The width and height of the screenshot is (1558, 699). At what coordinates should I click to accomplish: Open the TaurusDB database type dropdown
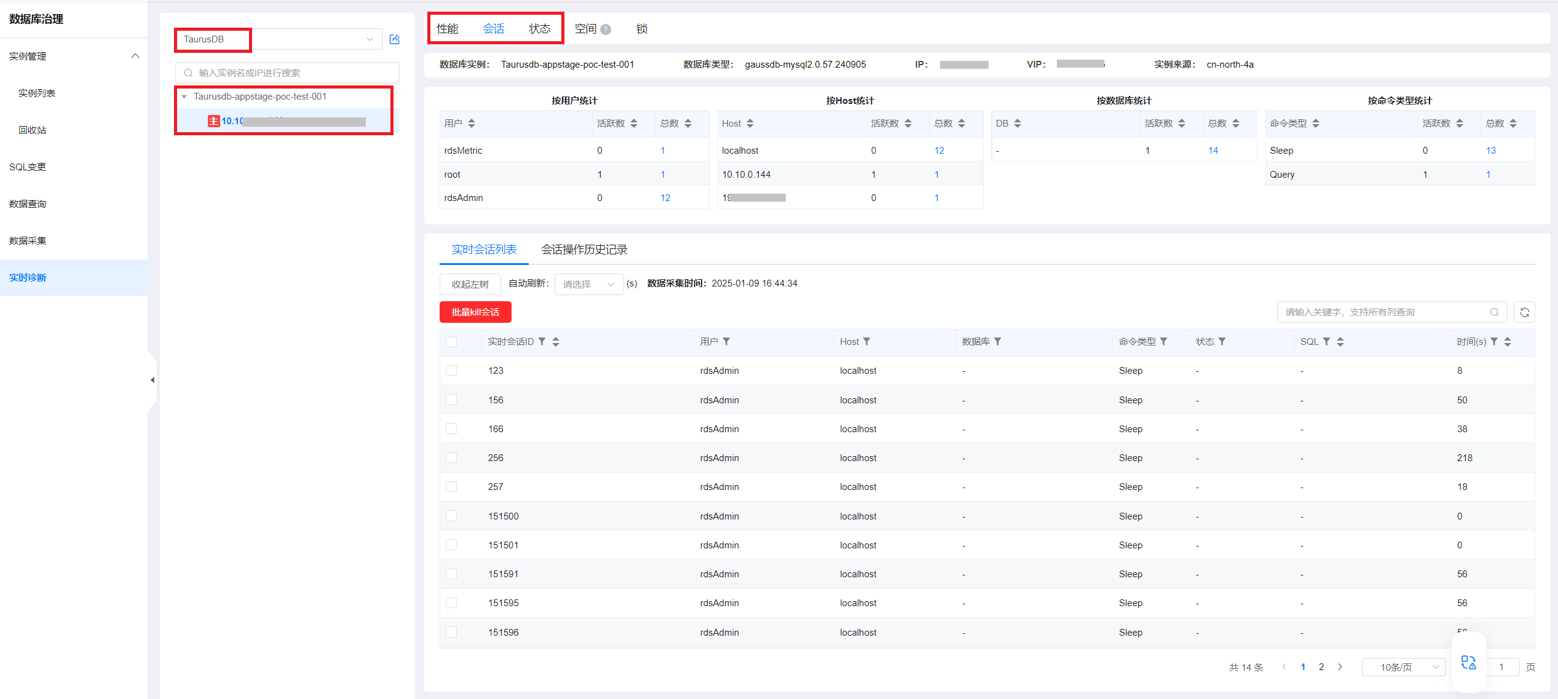279,39
